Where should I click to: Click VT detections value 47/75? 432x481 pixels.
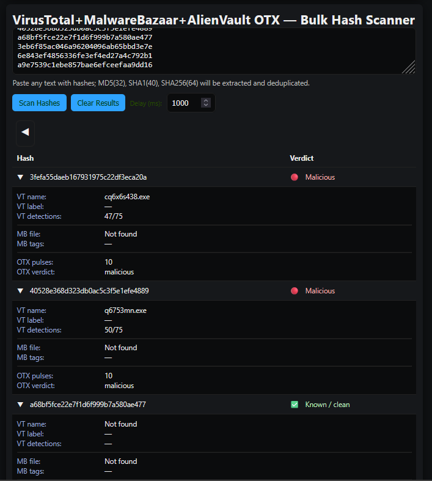[x=114, y=216]
